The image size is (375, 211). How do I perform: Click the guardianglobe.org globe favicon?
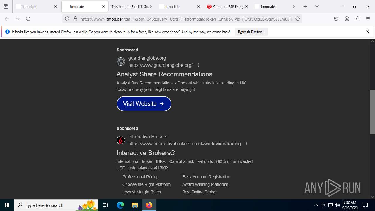121,62
